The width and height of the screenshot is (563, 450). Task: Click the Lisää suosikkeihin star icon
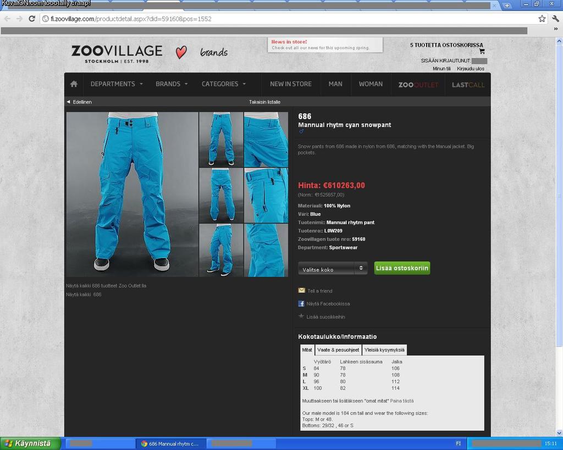(301, 316)
